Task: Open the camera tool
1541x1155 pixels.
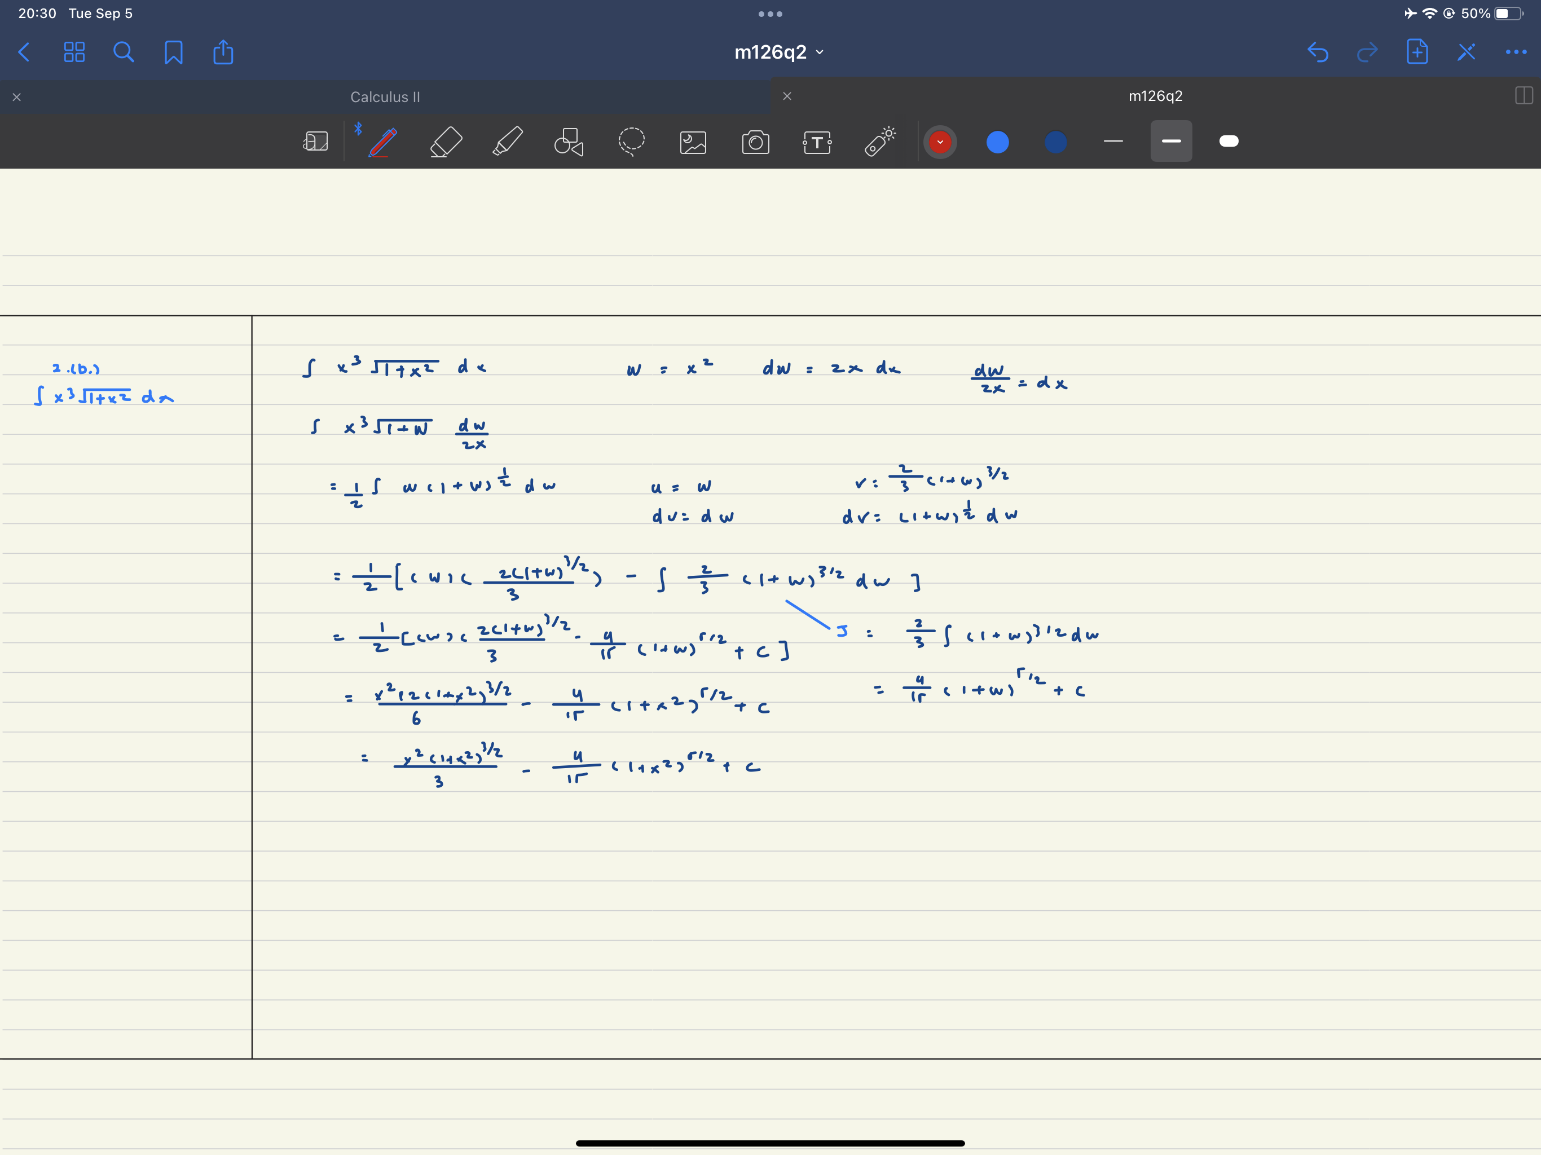Action: click(755, 142)
